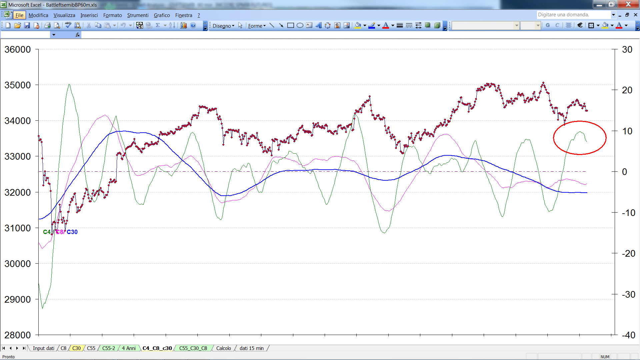
Task: Undo last action arrow icon
Action: 123,25
